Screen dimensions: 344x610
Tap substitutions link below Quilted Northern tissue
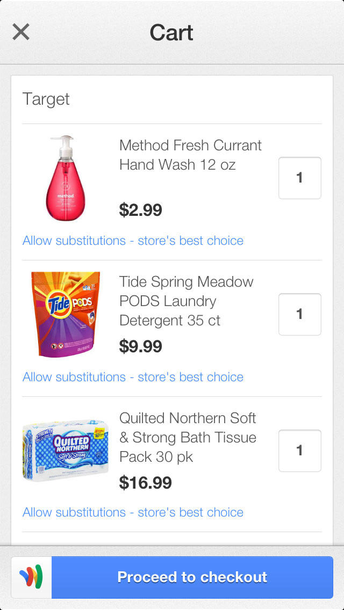coord(133,512)
